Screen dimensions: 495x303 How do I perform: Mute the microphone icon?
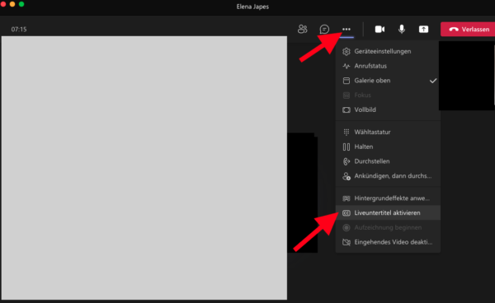(402, 30)
